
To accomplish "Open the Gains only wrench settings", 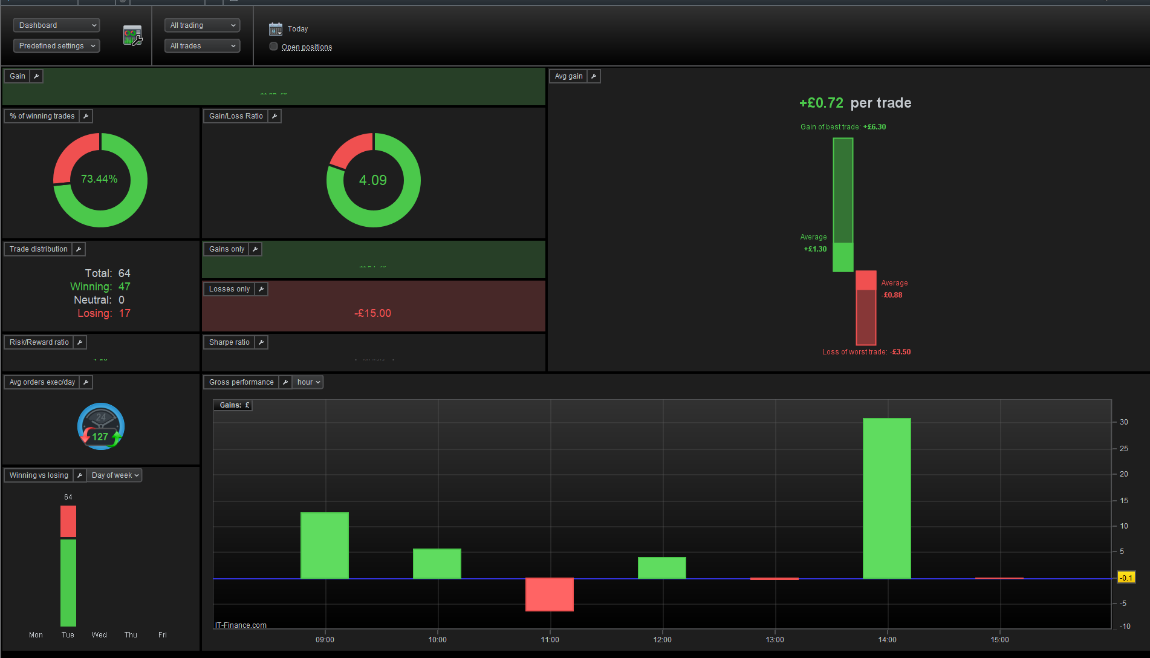I will tap(255, 249).
